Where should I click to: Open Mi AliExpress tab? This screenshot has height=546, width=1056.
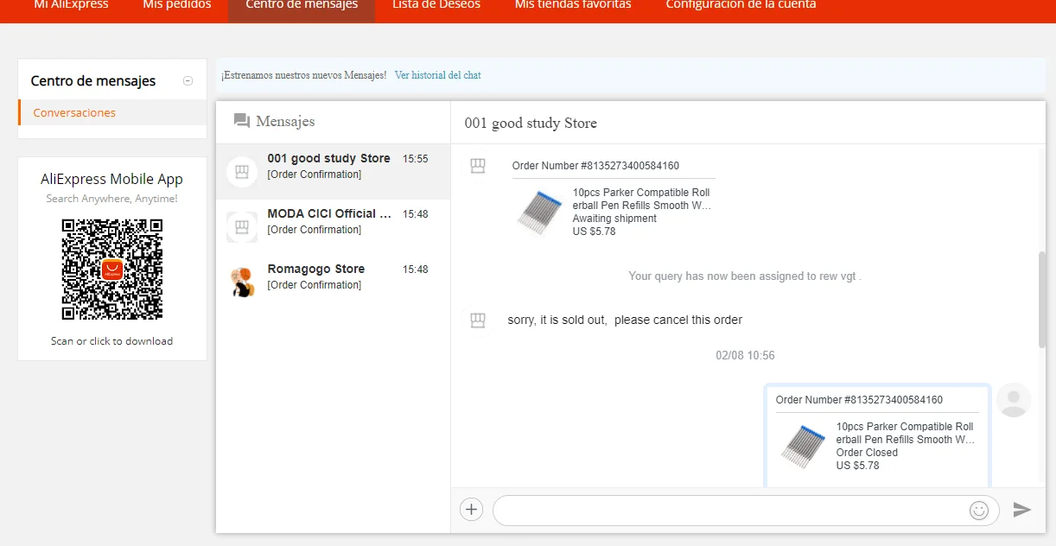point(71,5)
